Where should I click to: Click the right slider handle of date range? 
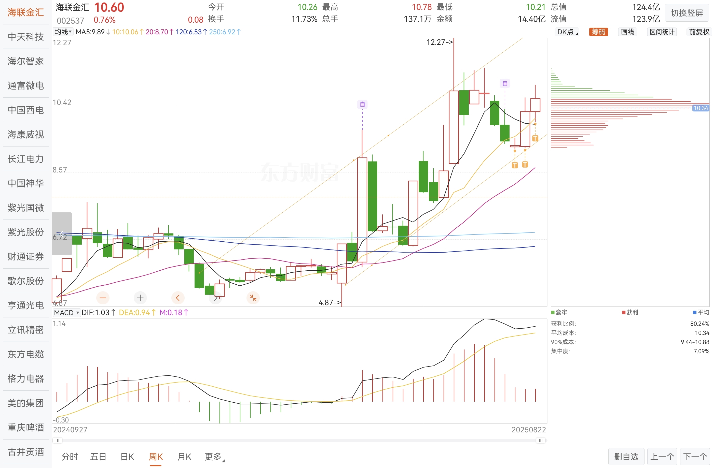(540, 440)
